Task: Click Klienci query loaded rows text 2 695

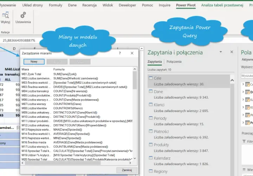Action: click(x=181, y=111)
